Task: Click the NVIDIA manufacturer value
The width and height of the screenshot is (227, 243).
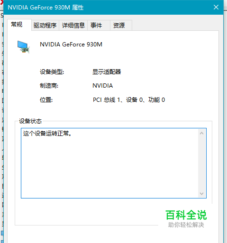Action: 103,86
